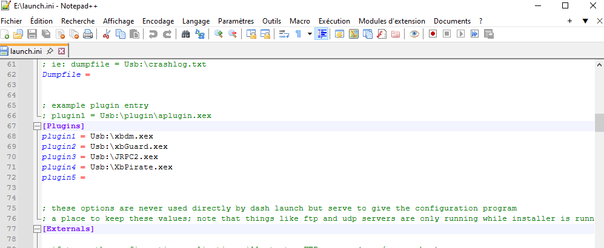Collapse the [Plugins] section fold marker
The image size is (604, 248).
coord(36,126)
